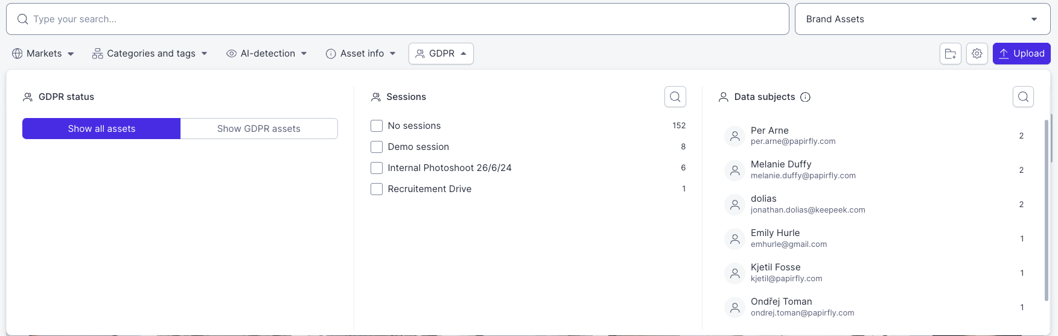1058x336 pixels.
Task: Click jonathan.dolias@keepeek.com email
Action: (x=808, y=210)
